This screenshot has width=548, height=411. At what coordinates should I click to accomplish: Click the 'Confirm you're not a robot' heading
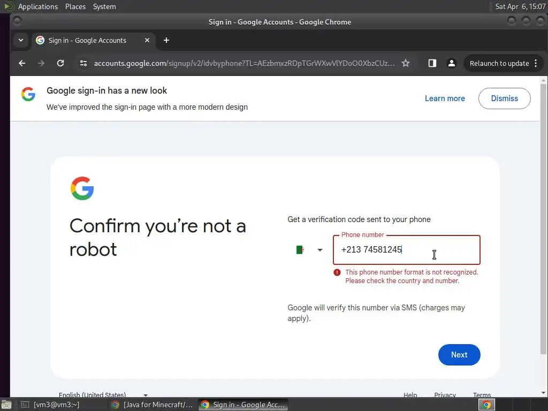click(158, 237)
